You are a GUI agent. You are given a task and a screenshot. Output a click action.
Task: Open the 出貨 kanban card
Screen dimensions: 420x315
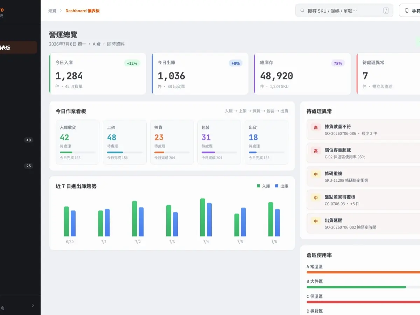tap(266, 142)
